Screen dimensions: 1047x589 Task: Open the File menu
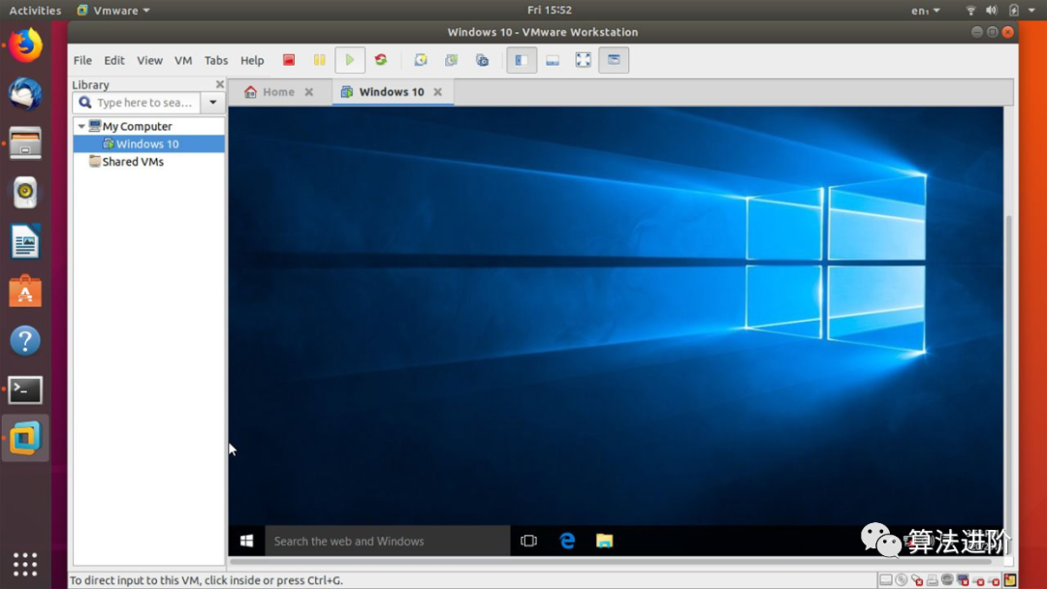[x=82, y=60]
